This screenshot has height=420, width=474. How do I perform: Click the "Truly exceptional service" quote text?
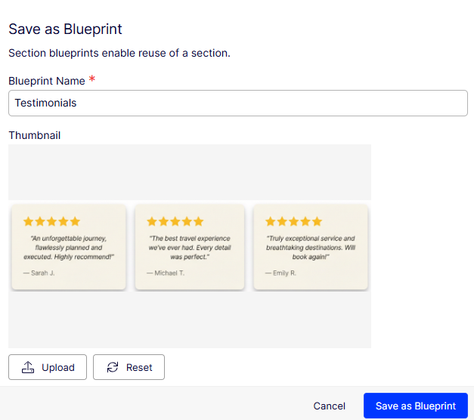click(311, 248)
